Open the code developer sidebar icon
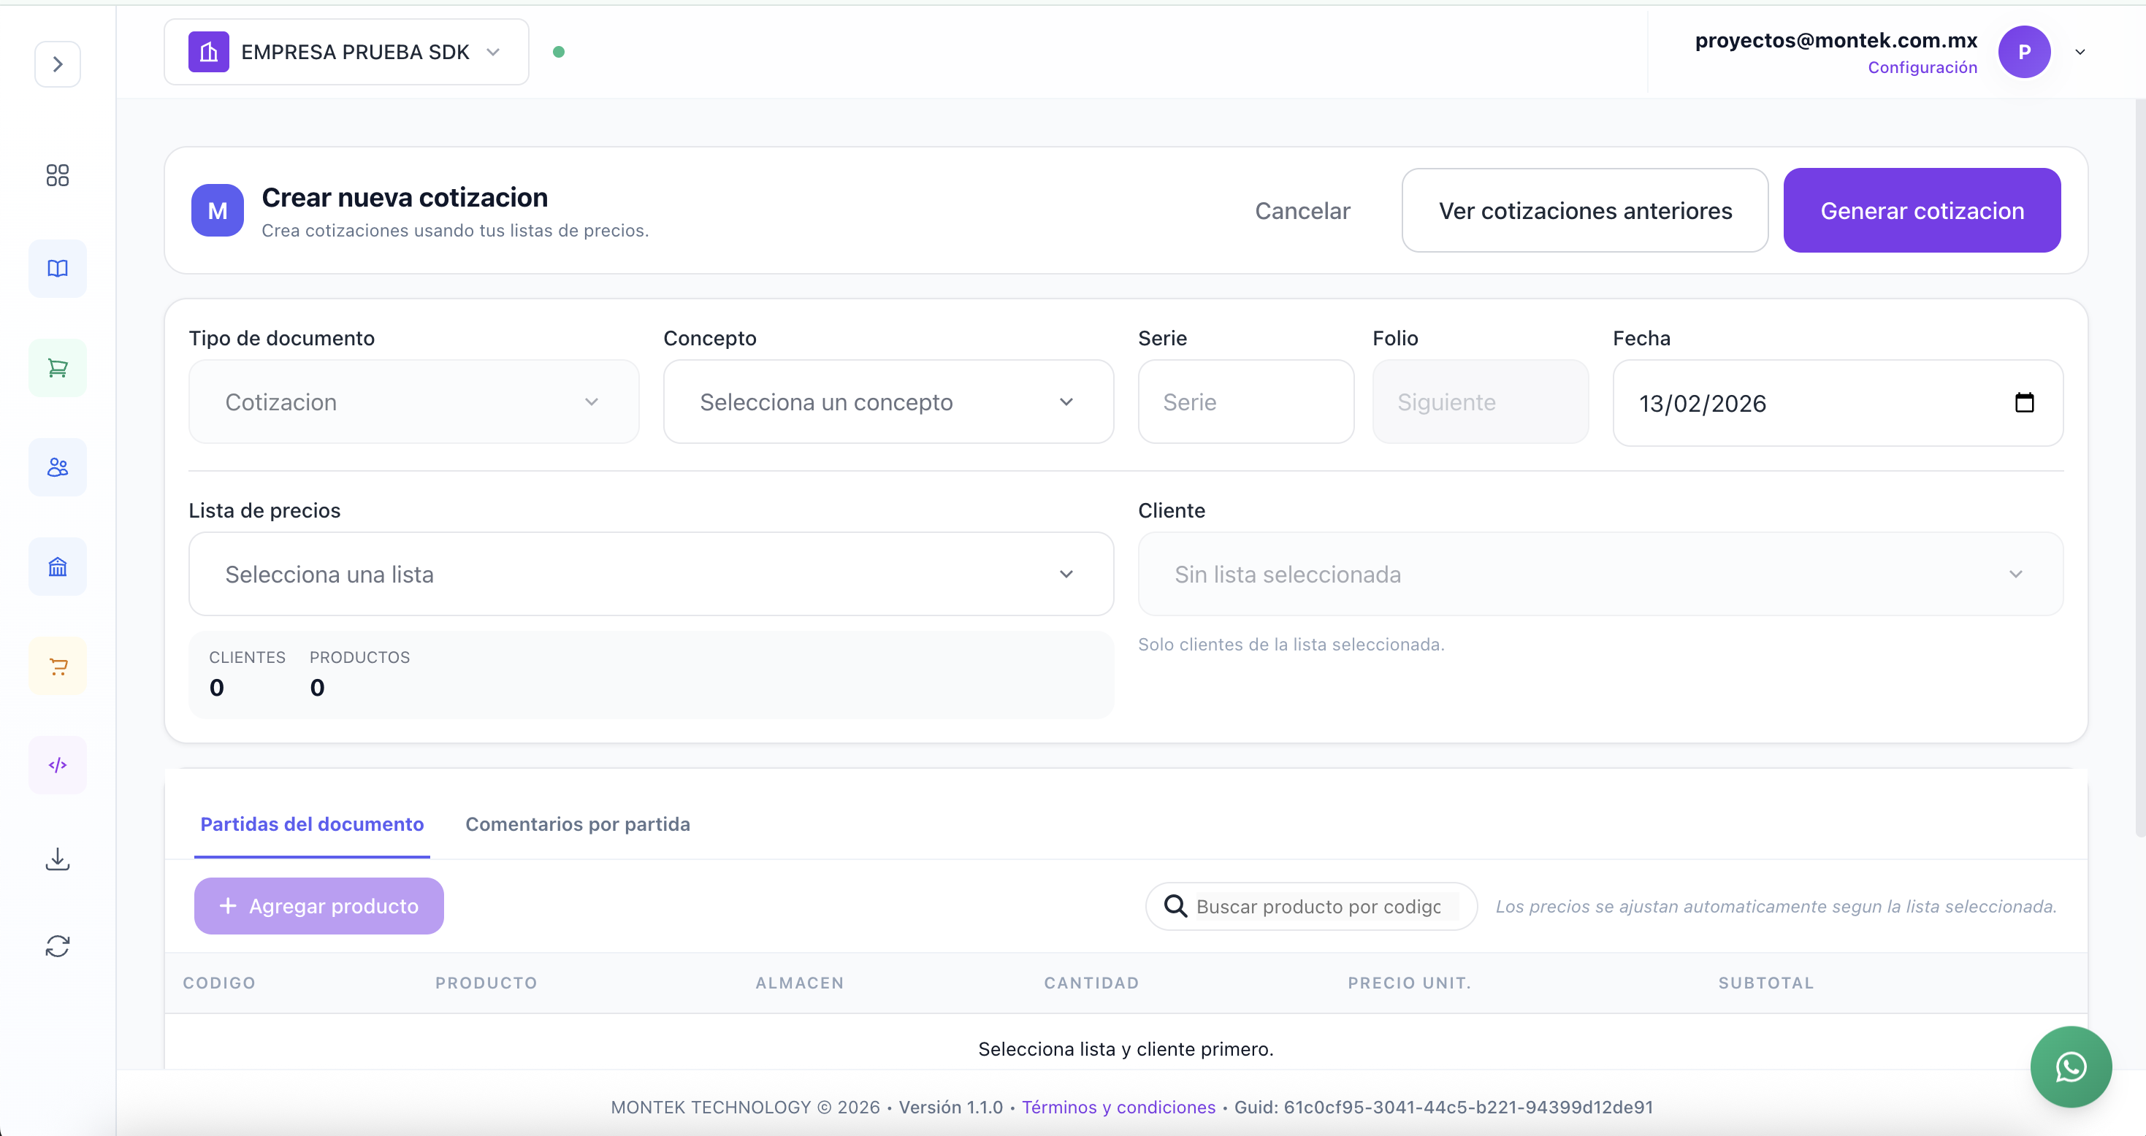The height and width of the screenshot is (1136, 2146). (x=58, y=765)
